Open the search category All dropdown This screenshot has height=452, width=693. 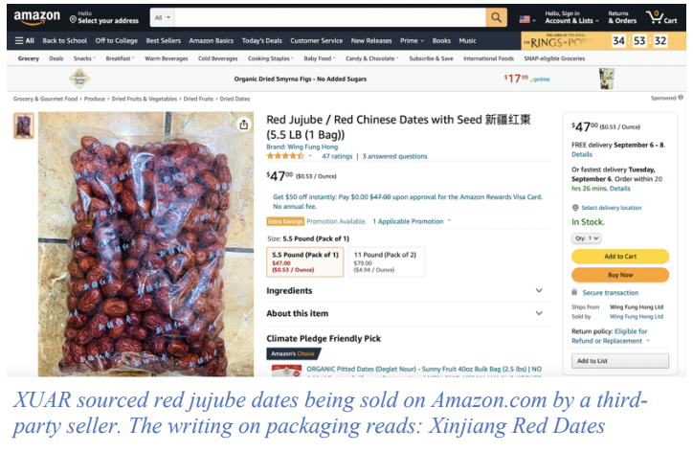pos(162,17)
